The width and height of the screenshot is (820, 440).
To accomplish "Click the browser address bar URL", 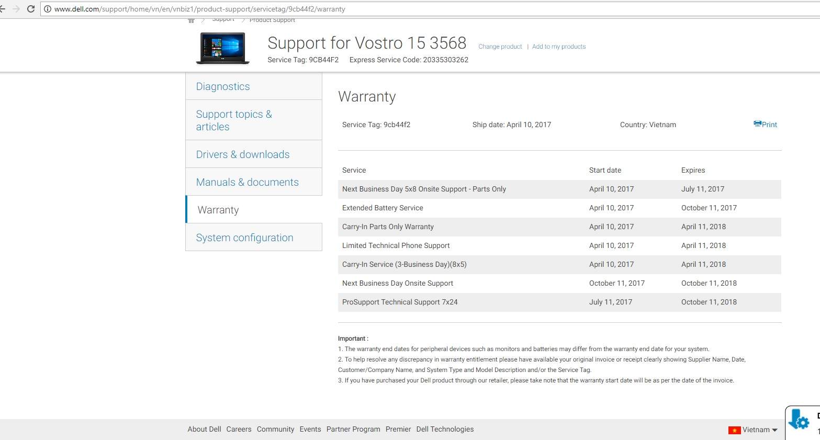I will pos(200,9).
